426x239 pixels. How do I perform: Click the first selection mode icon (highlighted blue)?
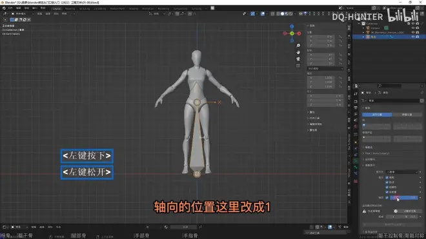coord(12,20)
